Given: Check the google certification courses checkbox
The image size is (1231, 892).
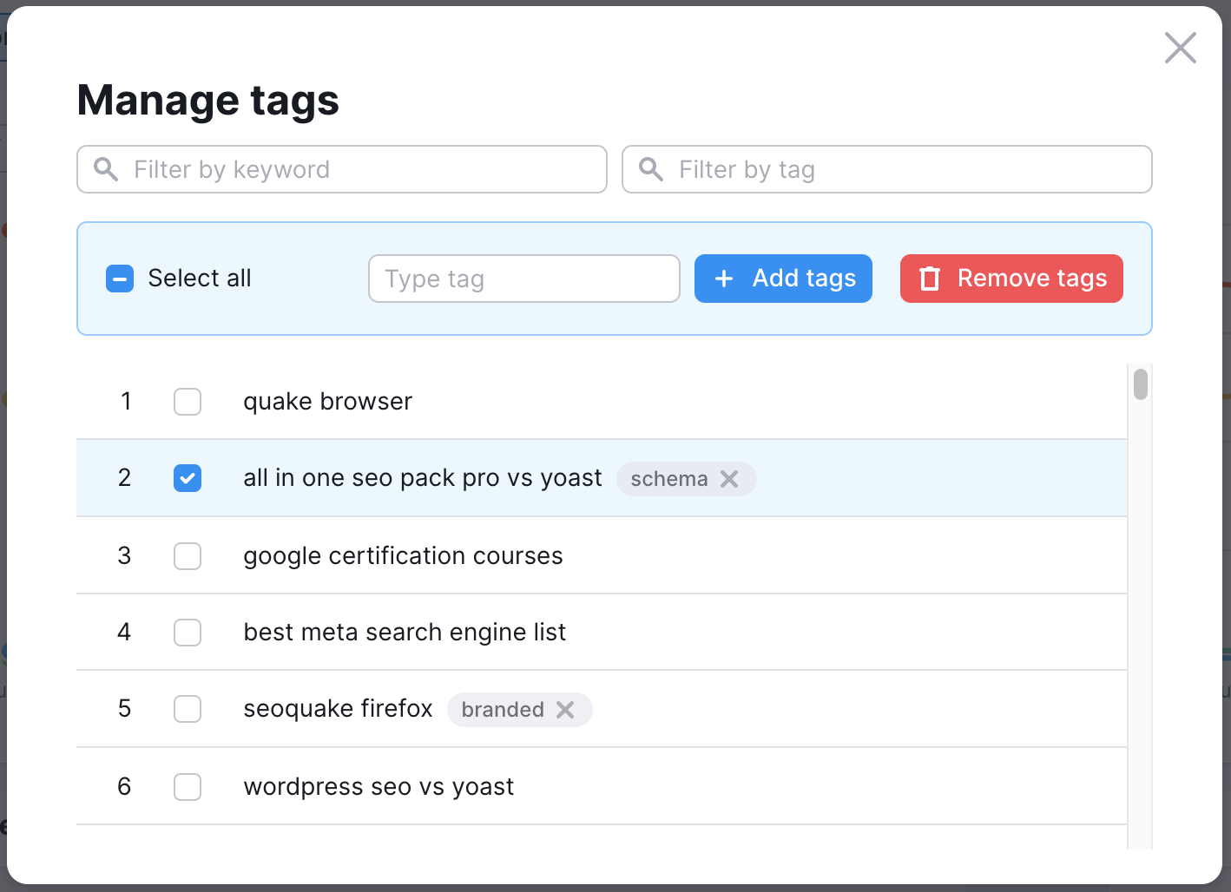Looking at the screenshot, I should click(188, 555).
